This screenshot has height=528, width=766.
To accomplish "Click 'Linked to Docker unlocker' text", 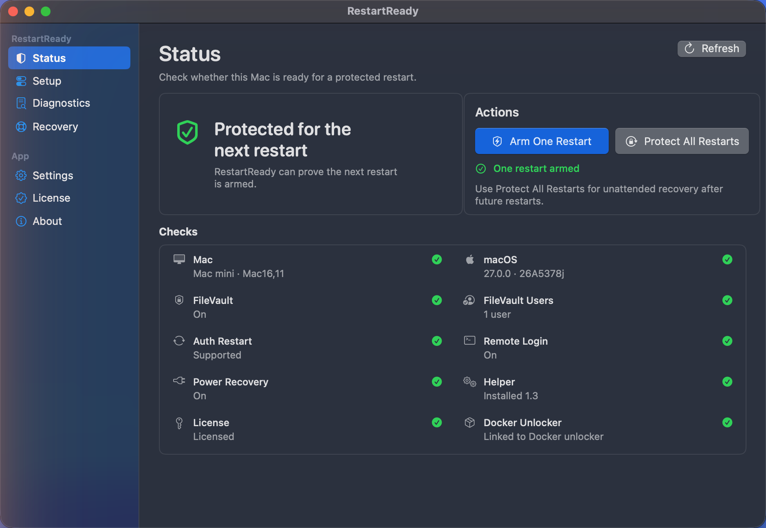I will coord(544,437).
